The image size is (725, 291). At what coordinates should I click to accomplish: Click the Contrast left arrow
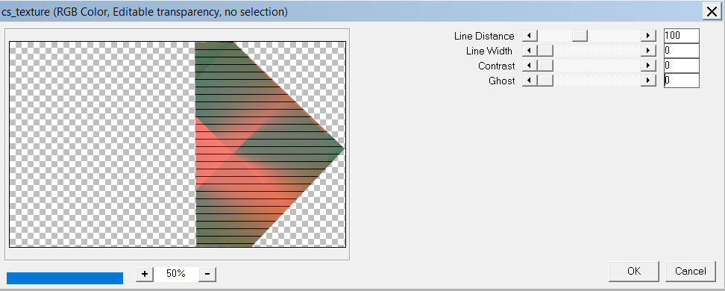click(x=530, y=66)
